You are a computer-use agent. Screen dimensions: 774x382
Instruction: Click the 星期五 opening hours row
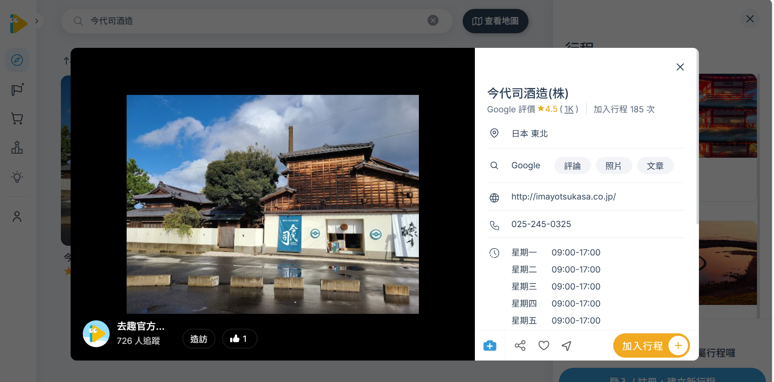(x=556, y=321)
